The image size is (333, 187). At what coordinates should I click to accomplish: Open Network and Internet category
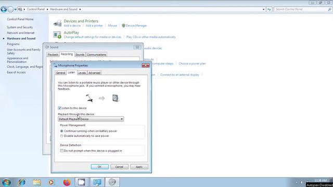click(x=21, y=33)
